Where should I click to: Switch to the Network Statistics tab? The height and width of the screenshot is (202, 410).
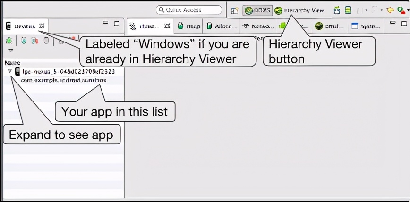[258, 26]
